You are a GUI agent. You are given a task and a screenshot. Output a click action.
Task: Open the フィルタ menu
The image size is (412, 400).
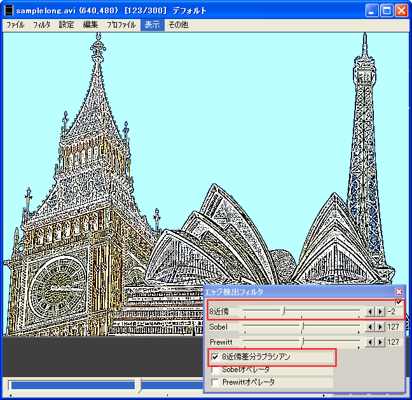pyautogui.click(x=41, y=25)
